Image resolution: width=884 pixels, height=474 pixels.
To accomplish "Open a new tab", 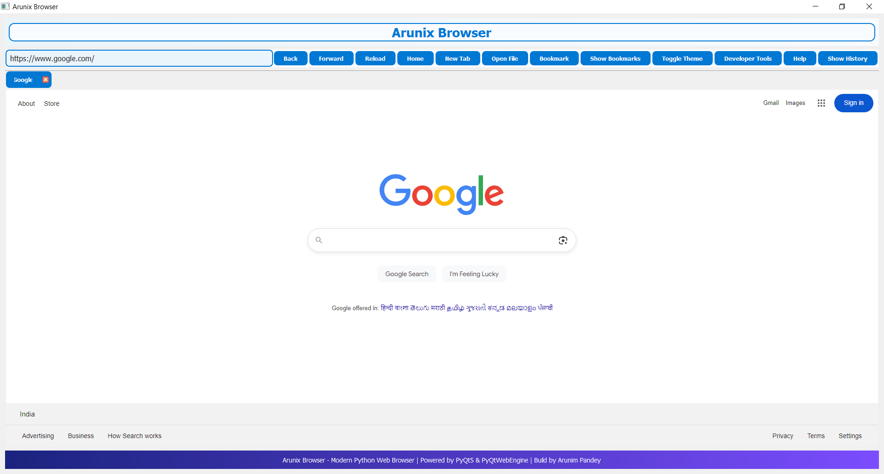I will 457,58.
